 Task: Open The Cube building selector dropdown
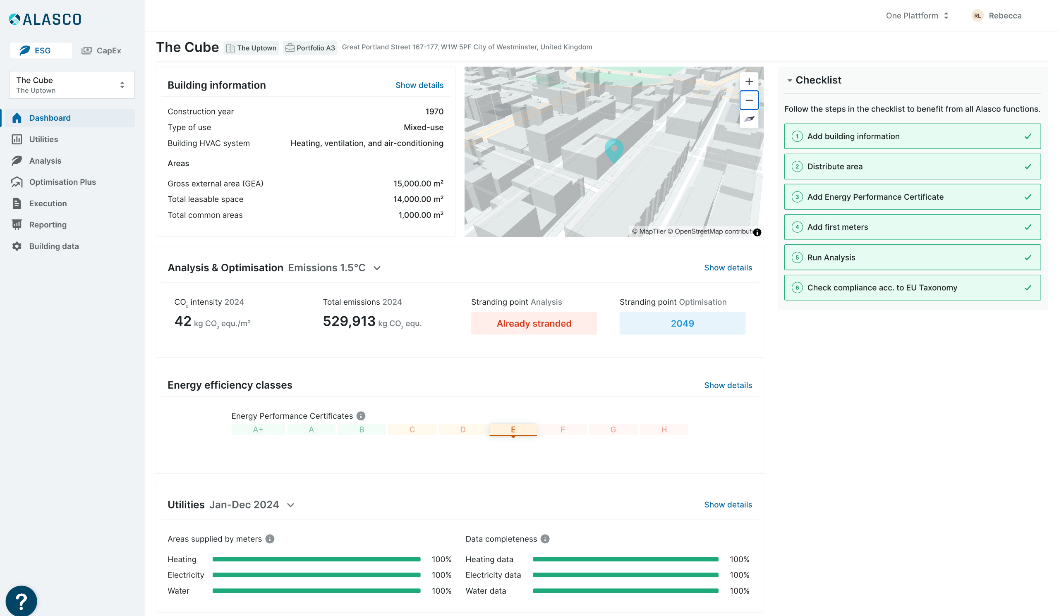[72, 85]
